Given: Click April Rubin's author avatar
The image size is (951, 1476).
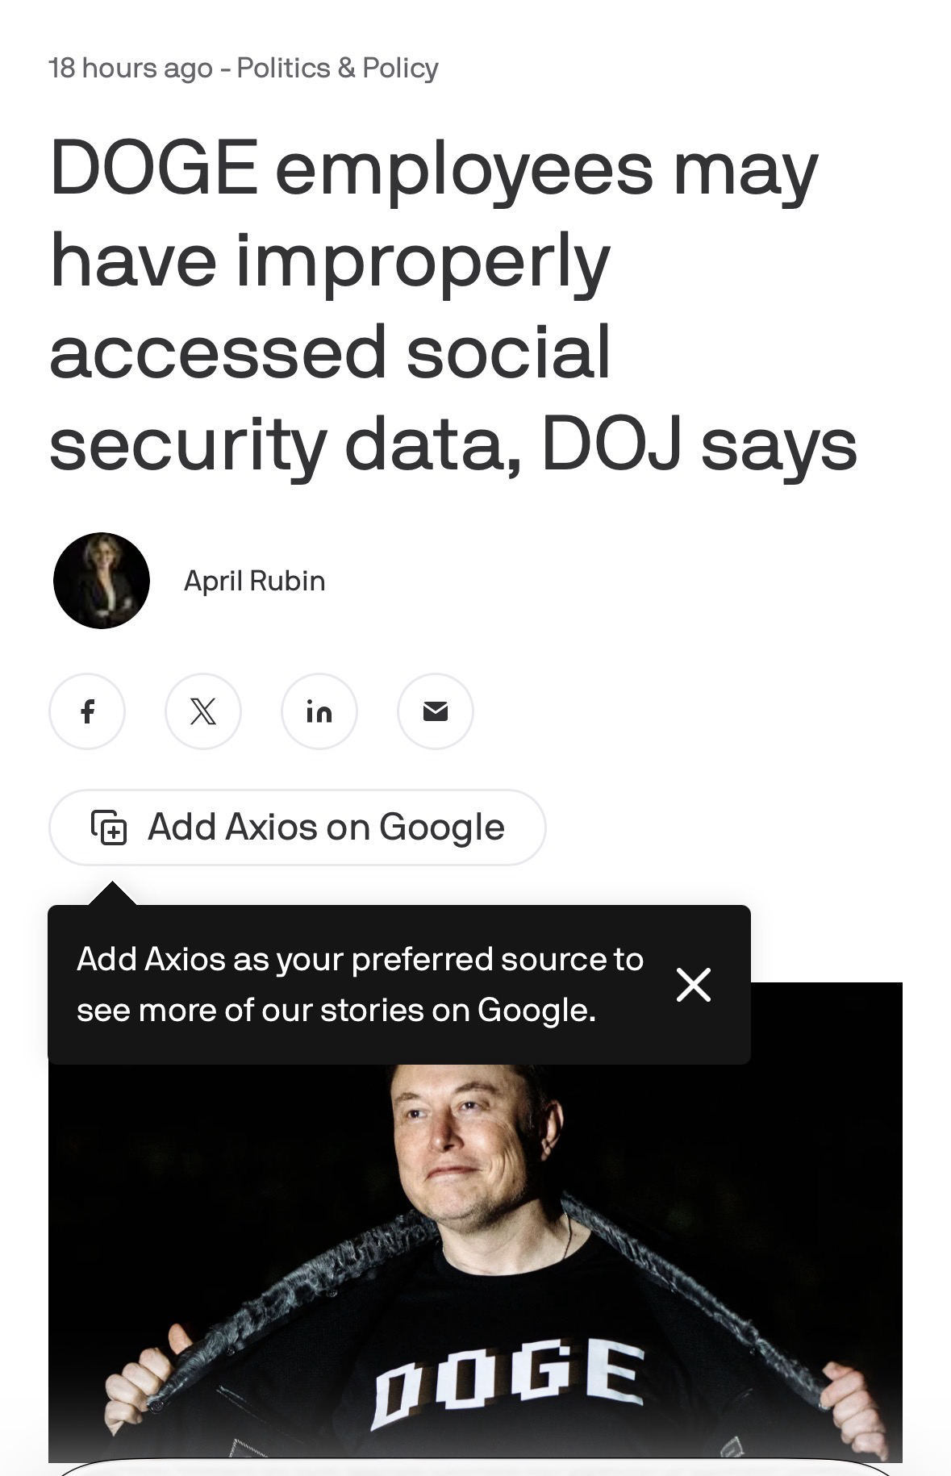Looking at the screenshot, I should tap(102, 581).
